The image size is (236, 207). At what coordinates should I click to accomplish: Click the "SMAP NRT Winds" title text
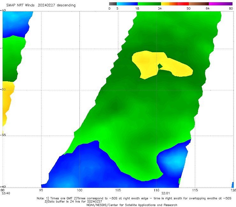point(20,5)
